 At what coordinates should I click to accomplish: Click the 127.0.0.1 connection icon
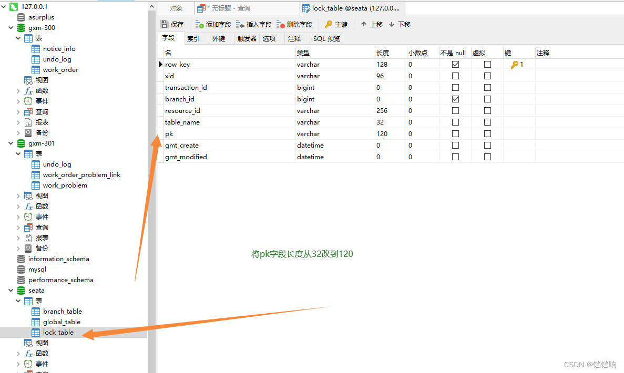(14, 7)
